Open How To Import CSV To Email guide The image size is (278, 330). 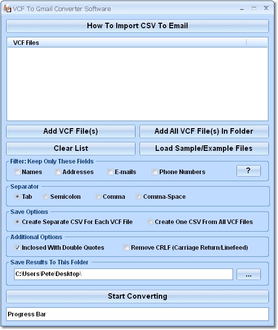pos(137,26)
